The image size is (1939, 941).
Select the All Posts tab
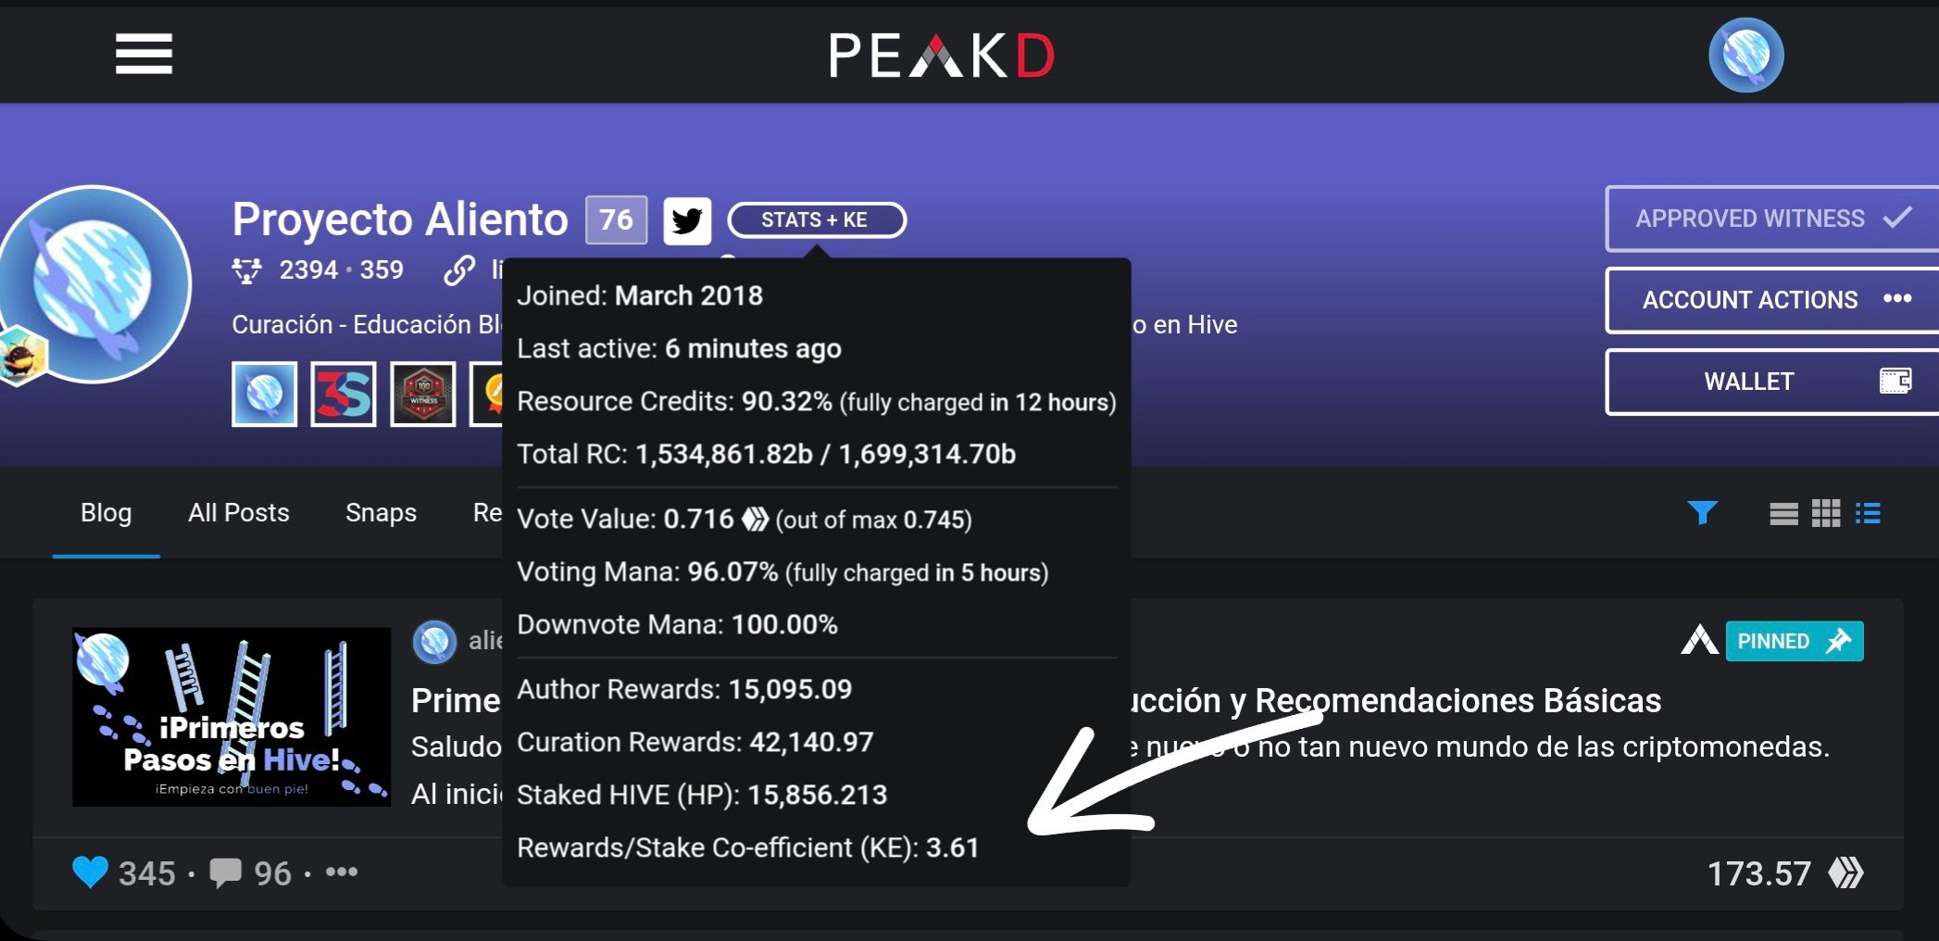[238, 512]
